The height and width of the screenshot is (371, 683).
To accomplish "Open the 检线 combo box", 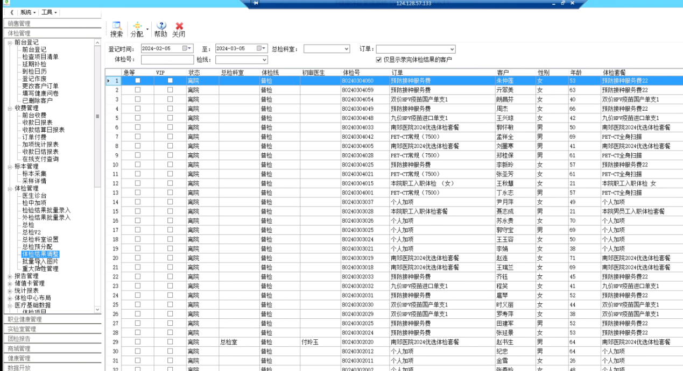I will 241,60.
